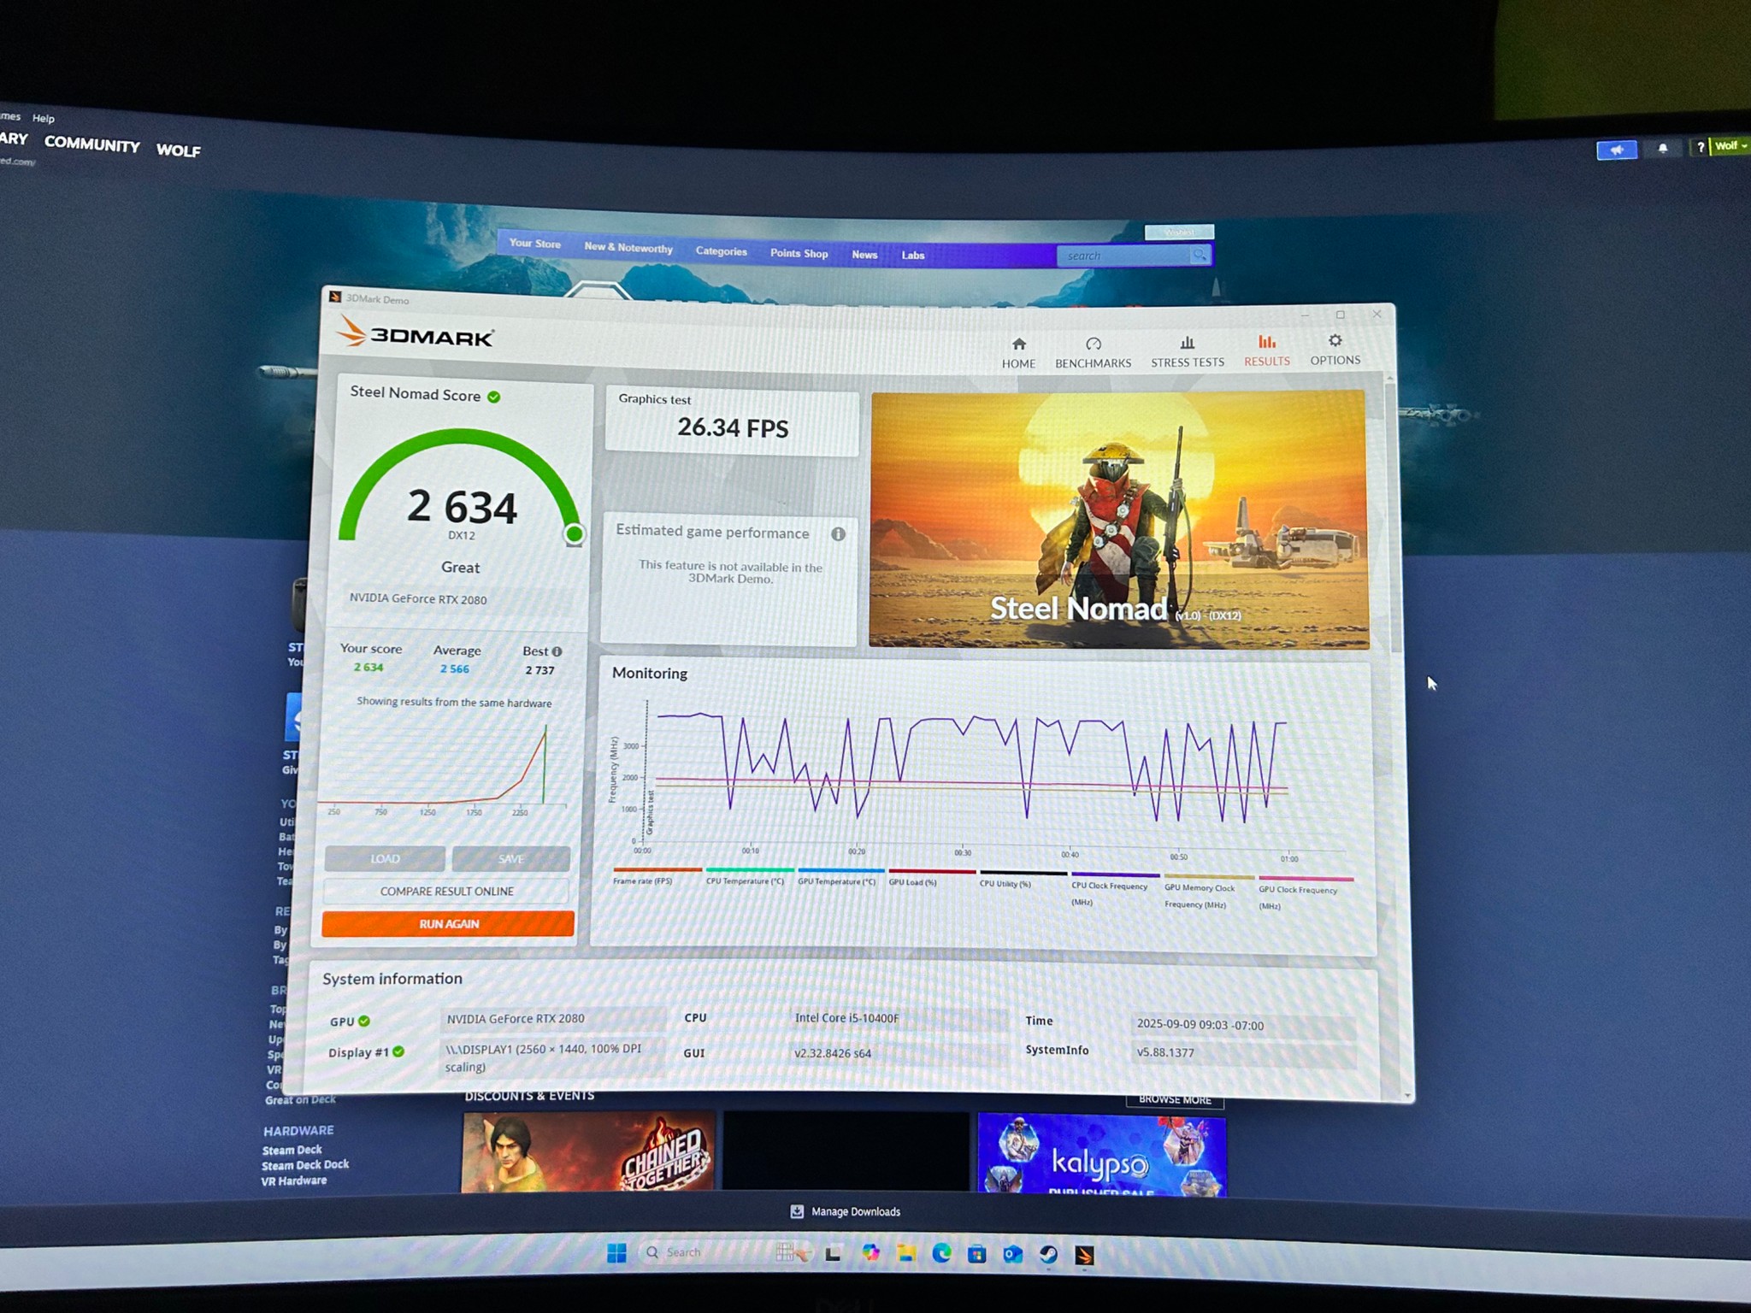Open the Steam Help menu
Viewport: 1751px width, 1313px height.
(44, 119)
